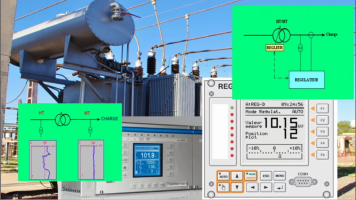Click the COM1 serial port connector
Screen dimensions: 356x200
[x=303, y=182]
